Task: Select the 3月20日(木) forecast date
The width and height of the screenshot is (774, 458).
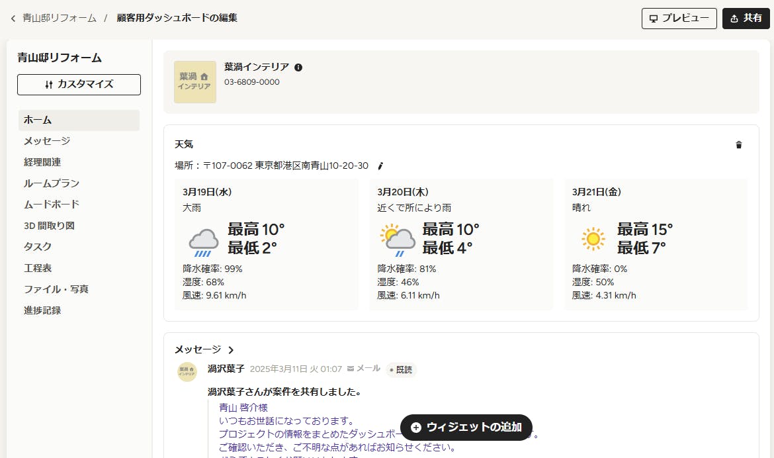Action: pyautogui.click(x=403, y=192)
